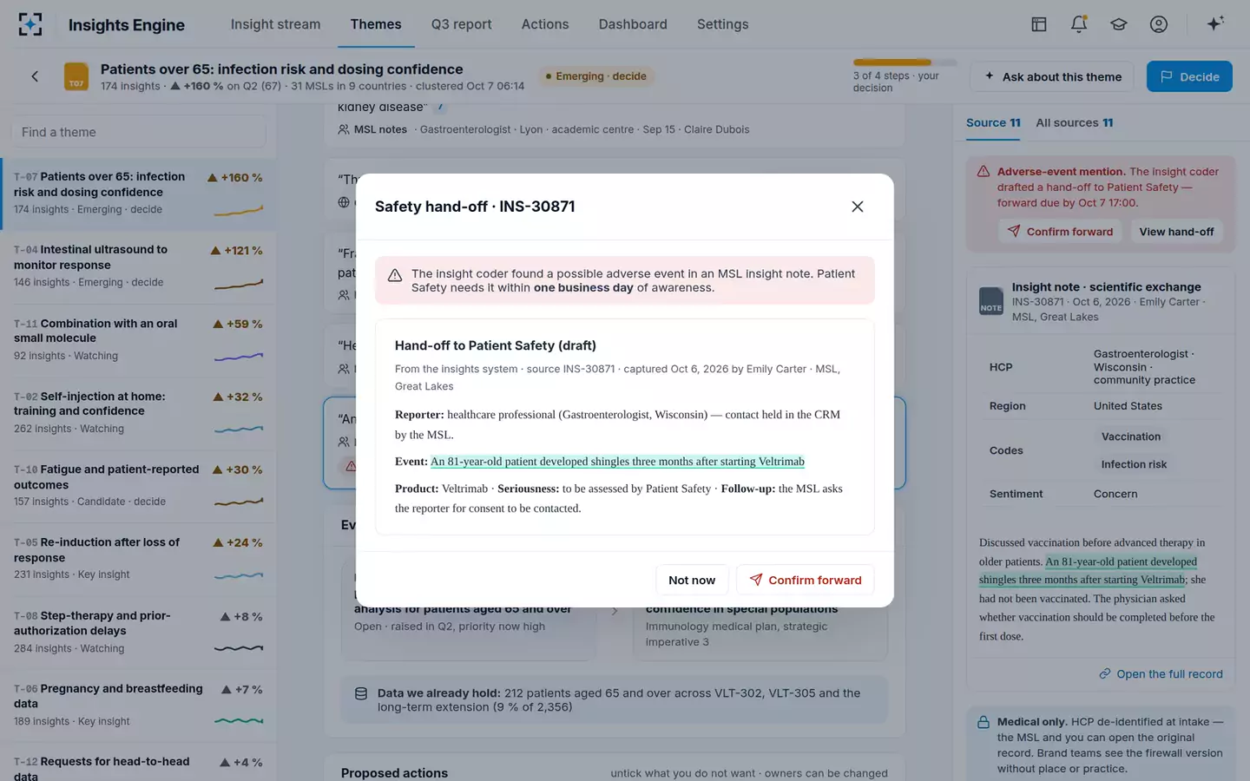Click View hand-off in the alert panel
The image size is (1250, 781).
coord(1176,232)
